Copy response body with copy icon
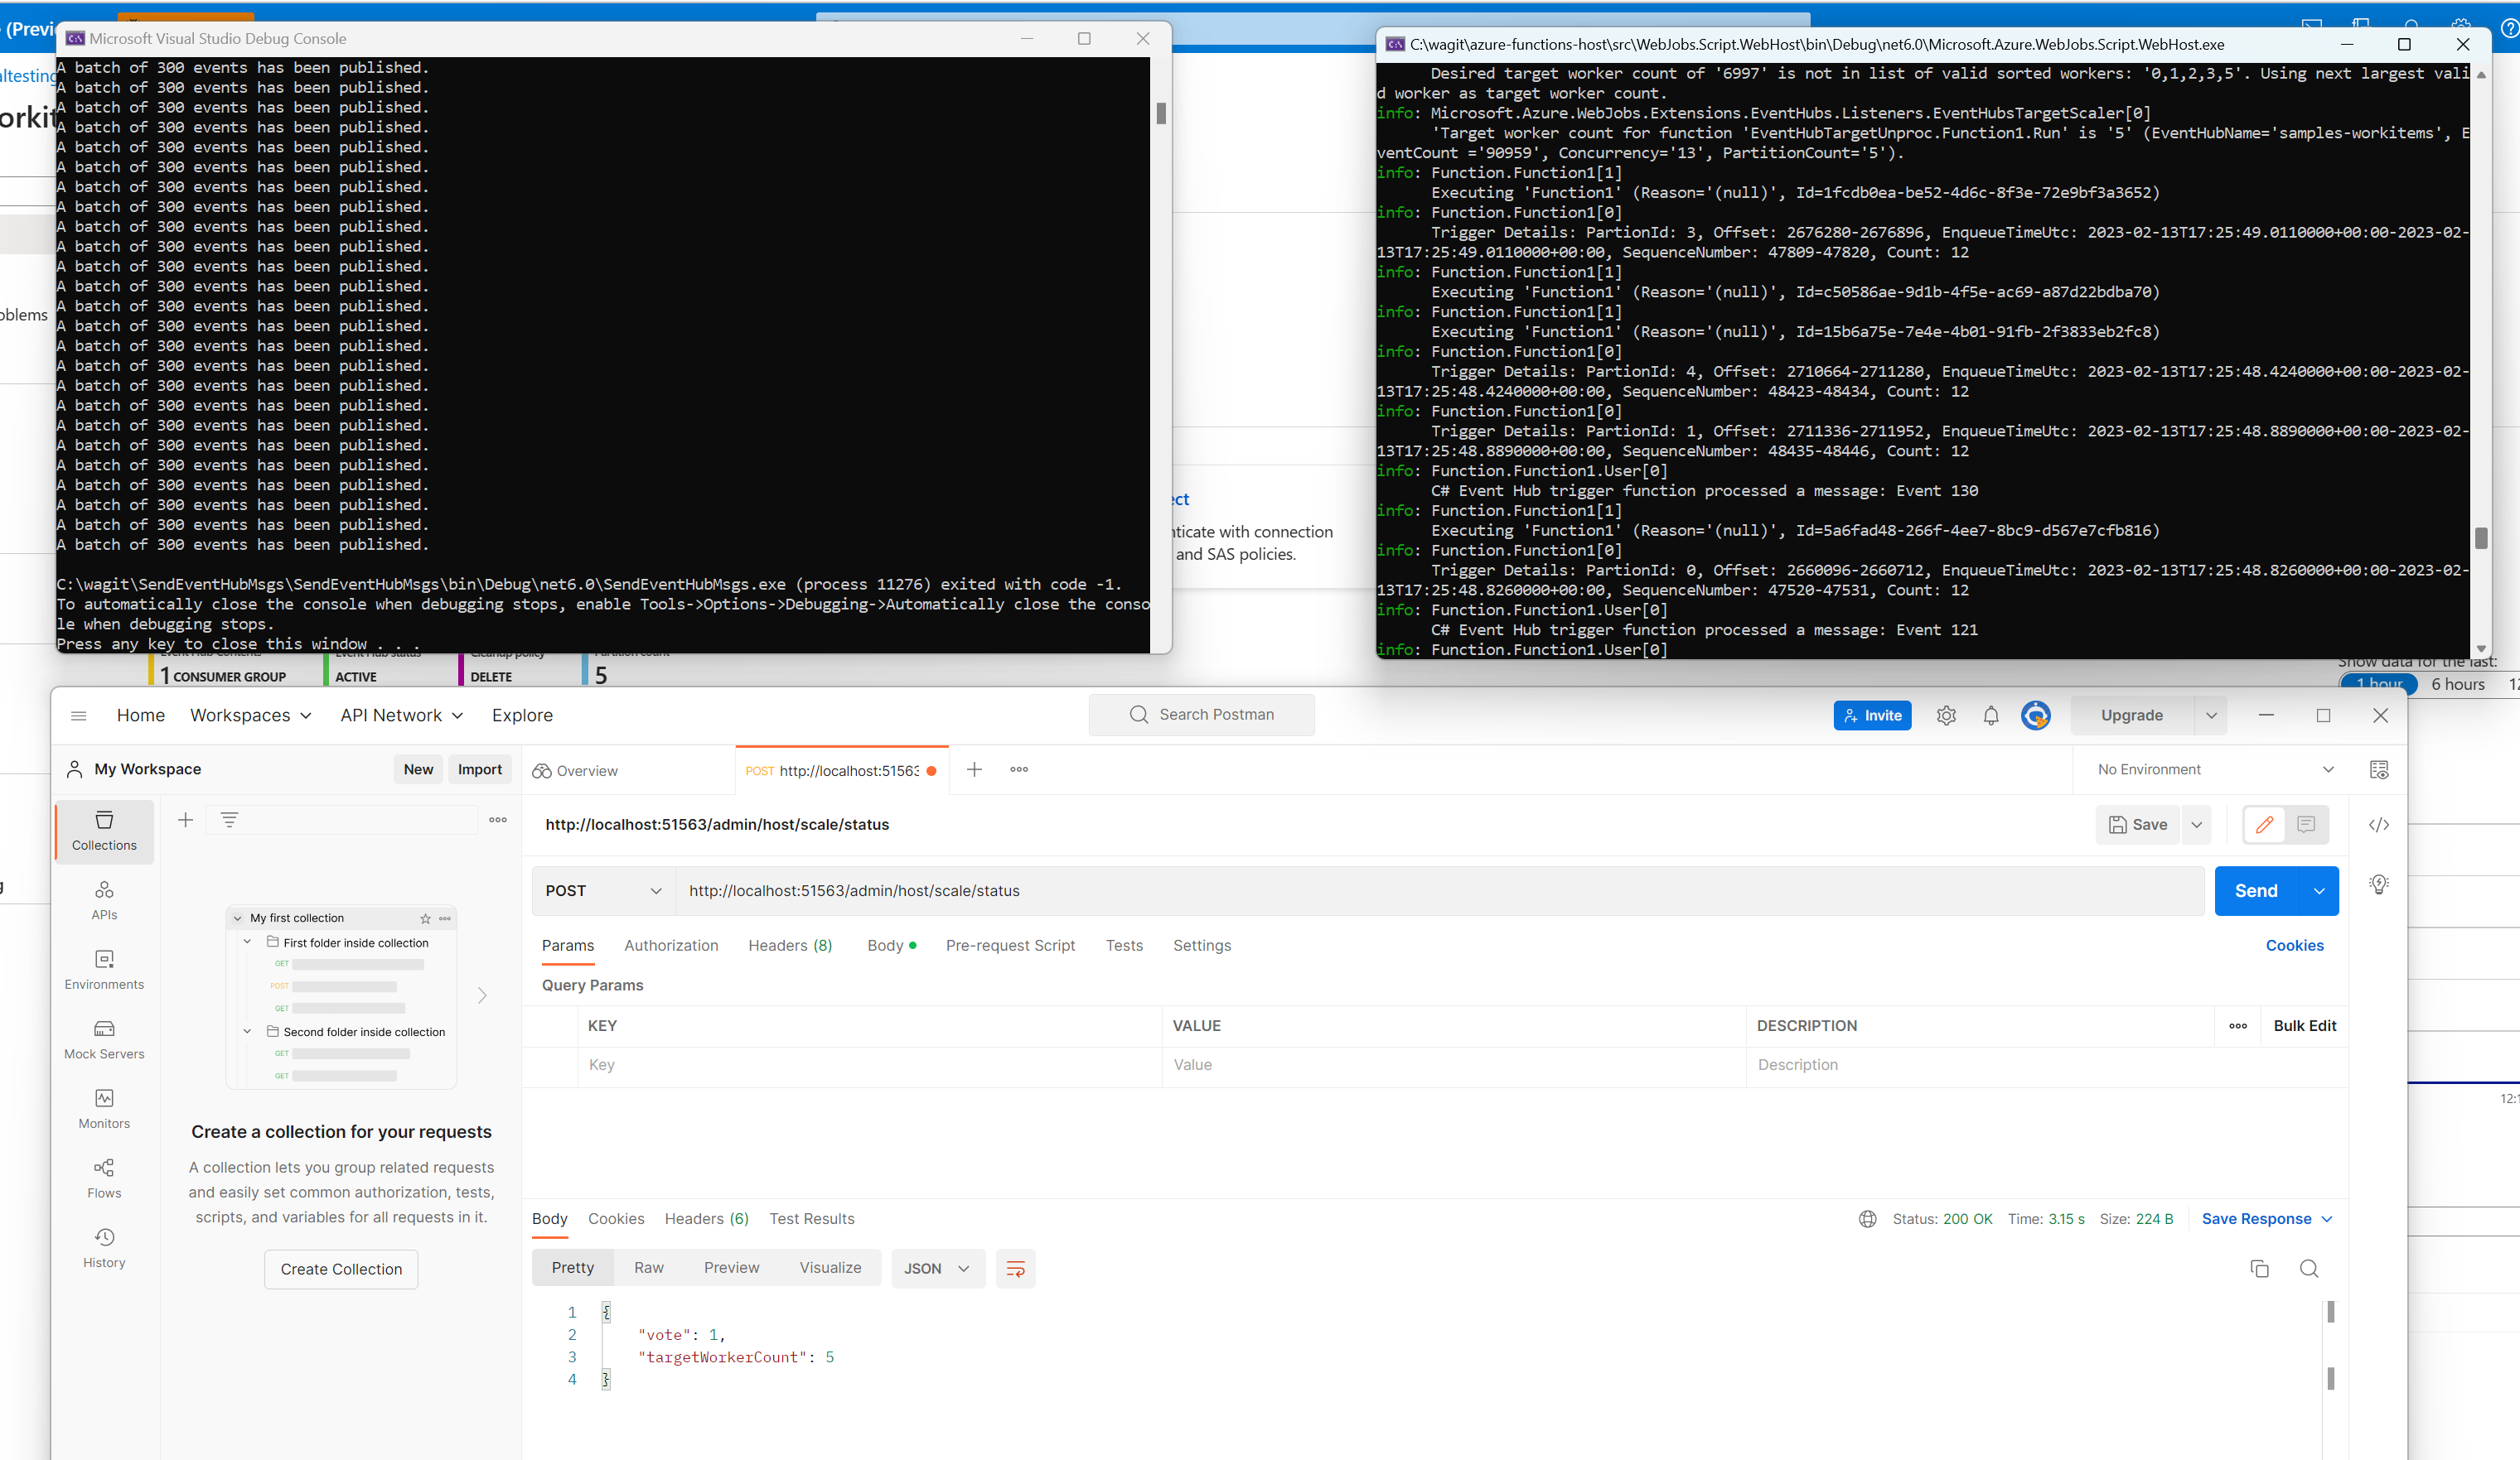 2258,1268
